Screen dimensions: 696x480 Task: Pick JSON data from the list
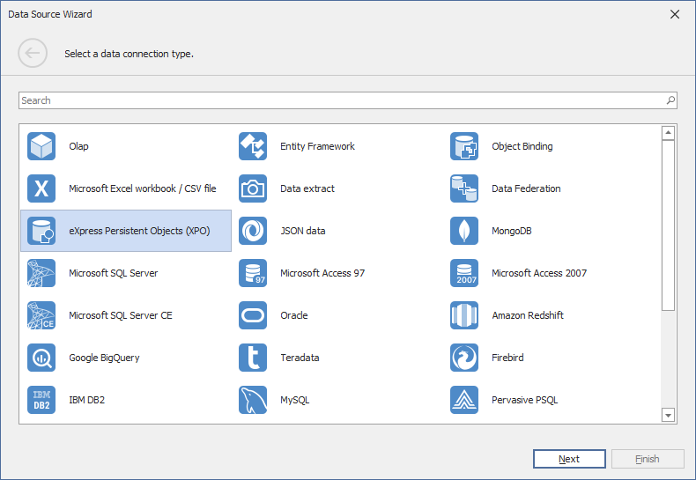tap(302, 231)
